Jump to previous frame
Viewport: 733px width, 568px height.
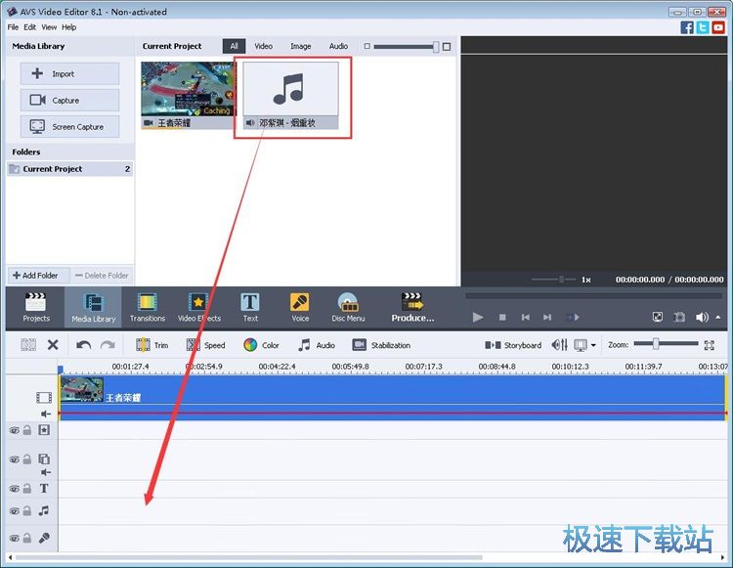[526, 318]
